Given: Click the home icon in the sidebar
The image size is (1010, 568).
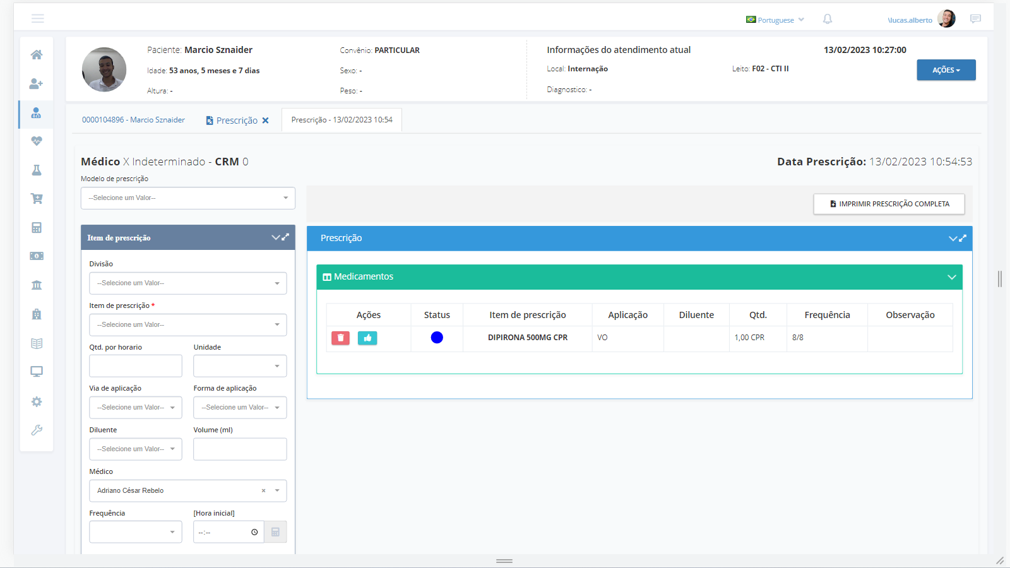Looking at the screenshot, I should click(37, 55).
